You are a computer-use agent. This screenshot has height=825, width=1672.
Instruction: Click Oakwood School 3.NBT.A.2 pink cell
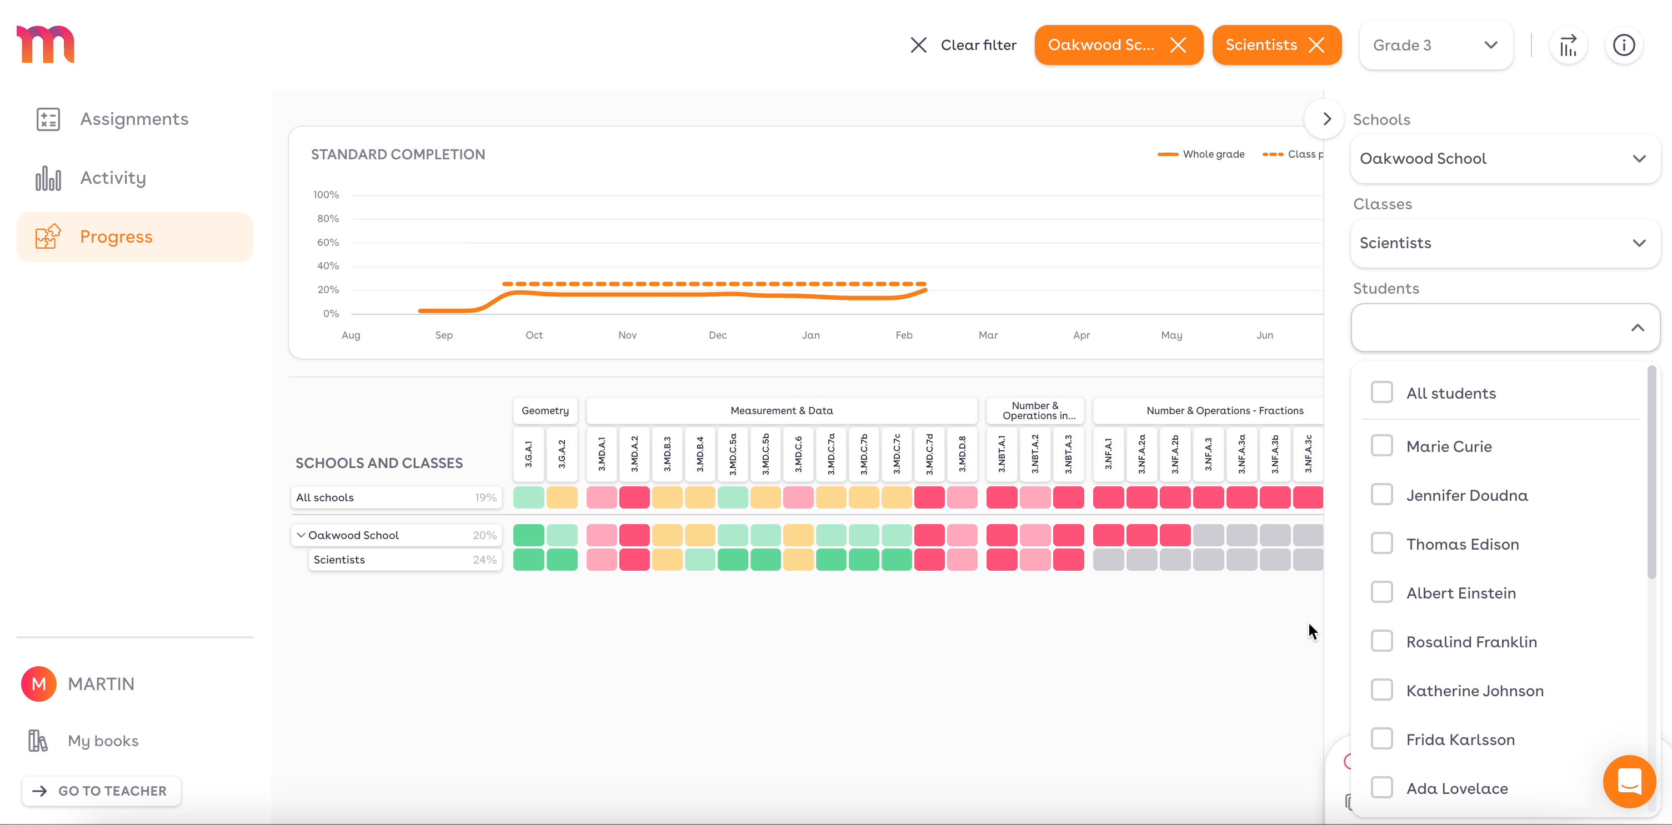coord(1035,535)
